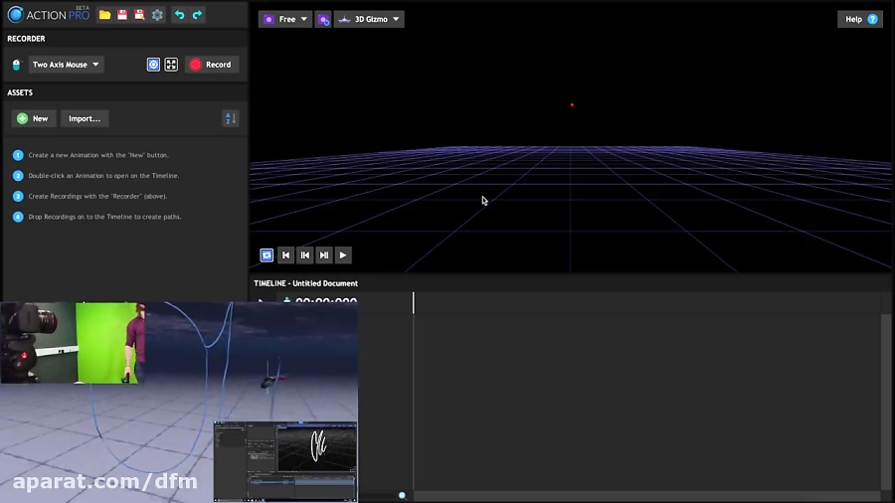Toggle the fullscreen capture recorder option
Viewport: 895px width, 503px height.
(x=171, y=65)
